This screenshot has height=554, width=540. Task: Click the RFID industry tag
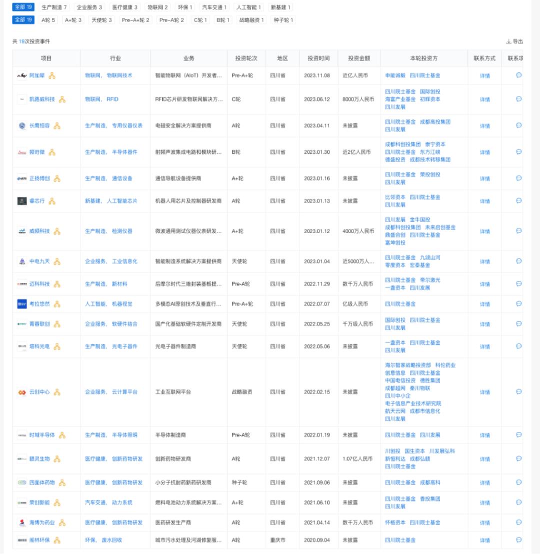coord(112,99)
